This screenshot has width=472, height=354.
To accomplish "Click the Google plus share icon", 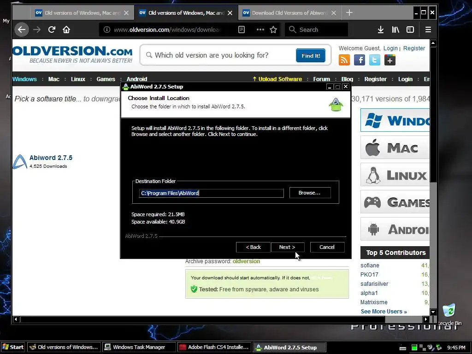I will [x=390, y=60].
